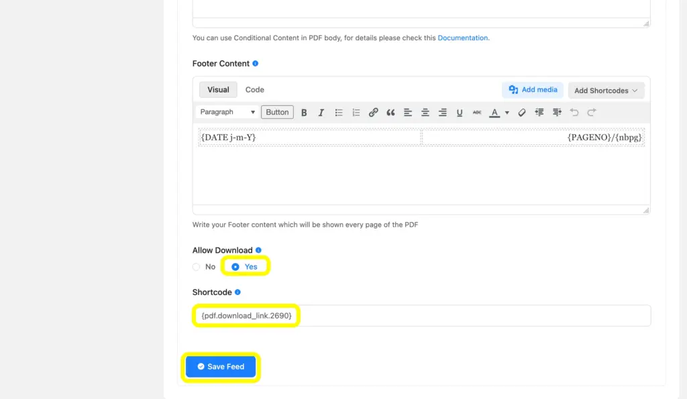Click the Add media button
The height and width of the screenshot is (399, 687).
[x=533, y=90]
